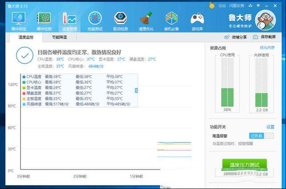Toggle the 高温报警 switch

coord(261,136)
